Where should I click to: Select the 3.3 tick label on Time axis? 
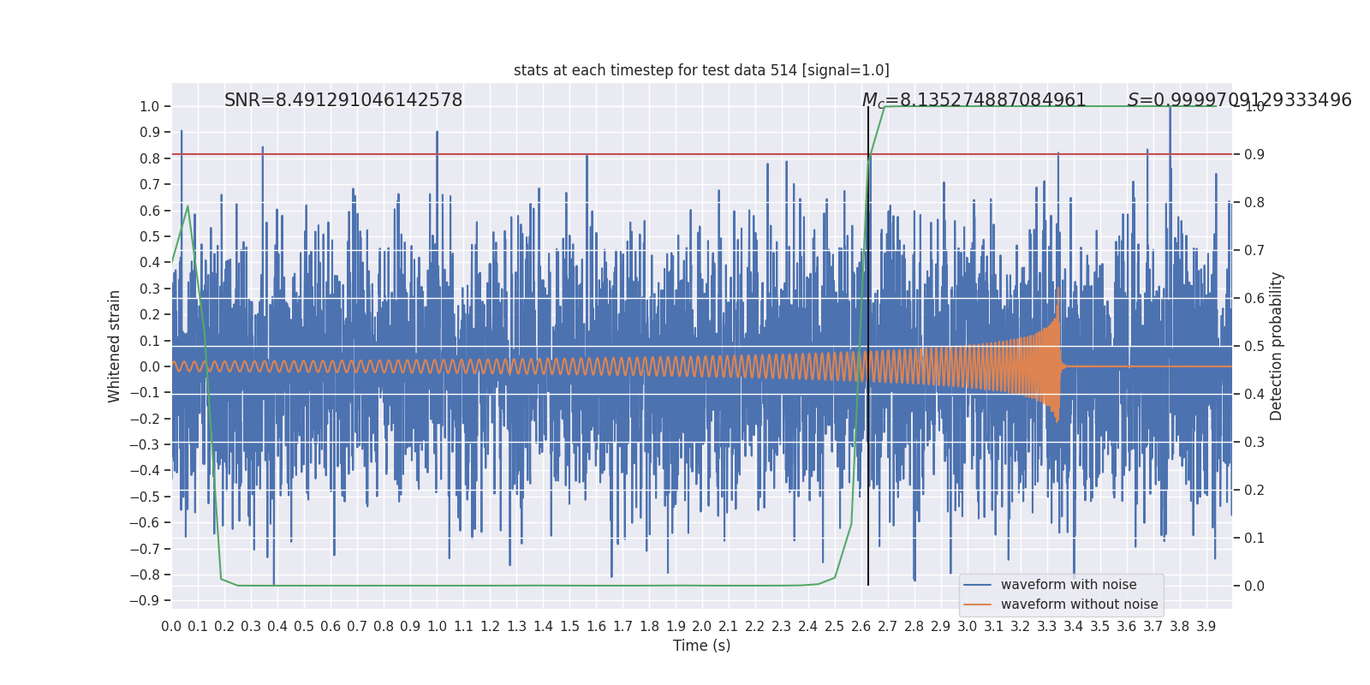click(1047, 627)
